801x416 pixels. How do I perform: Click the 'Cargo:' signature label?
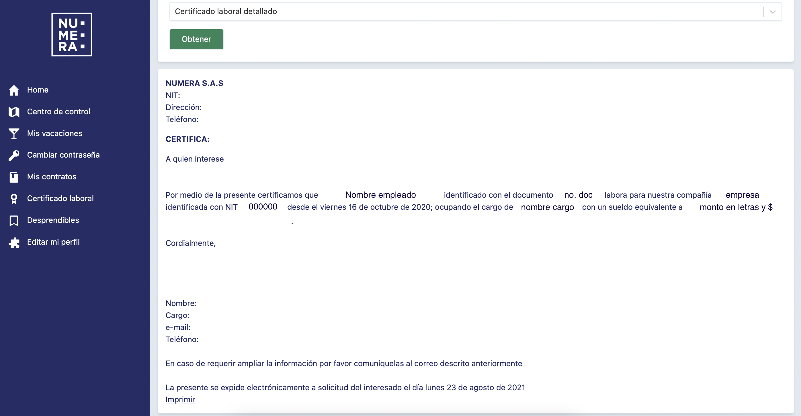click(177, 315)
